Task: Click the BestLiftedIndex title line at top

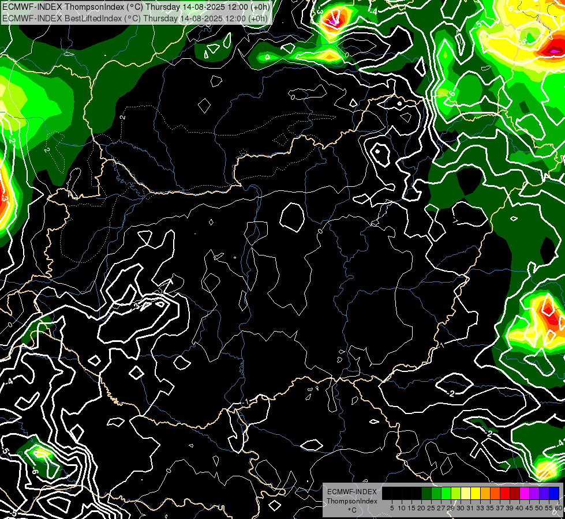Action: [135, 18]
